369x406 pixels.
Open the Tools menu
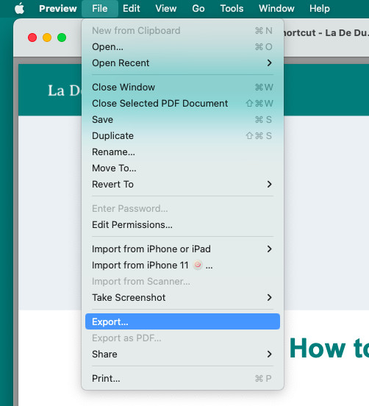[232, 9]
